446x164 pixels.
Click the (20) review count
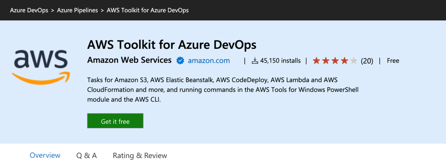(367, 61)
